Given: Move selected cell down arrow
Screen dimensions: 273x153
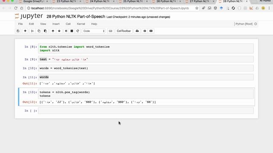Looking at the screenshot, I should click(x=59, y=31).
